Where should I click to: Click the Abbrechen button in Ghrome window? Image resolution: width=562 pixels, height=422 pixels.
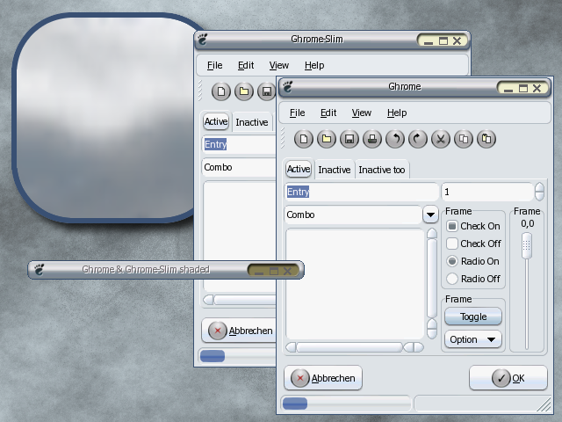323,378
